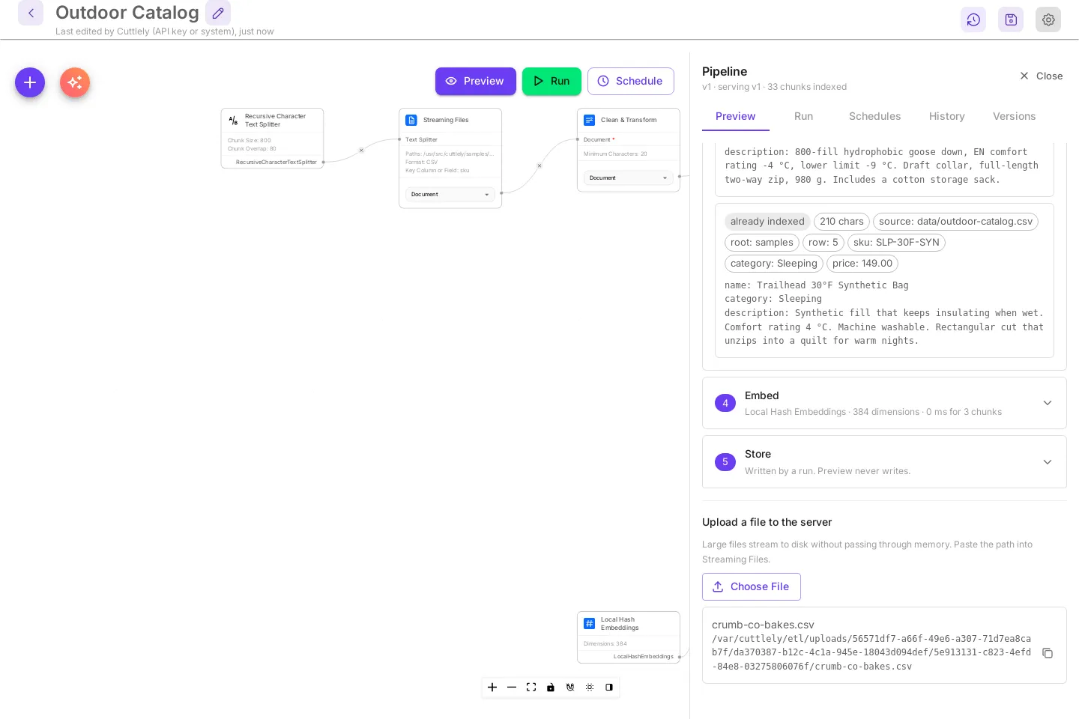Click the 'source: data/outdoor-catalog.csv' tag
Screen dimensions: 1079x719
pyautogui.click(x=955, y=222)
